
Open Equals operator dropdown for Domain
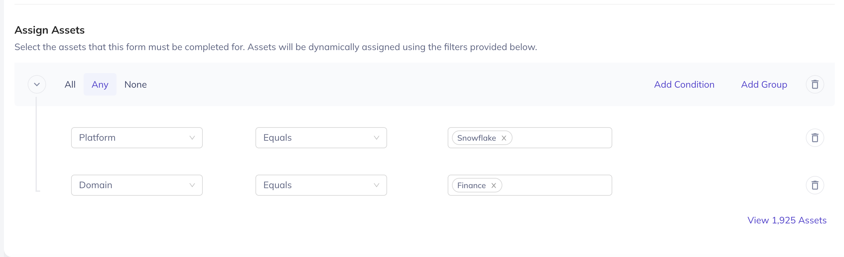click(x=321, y=185)
